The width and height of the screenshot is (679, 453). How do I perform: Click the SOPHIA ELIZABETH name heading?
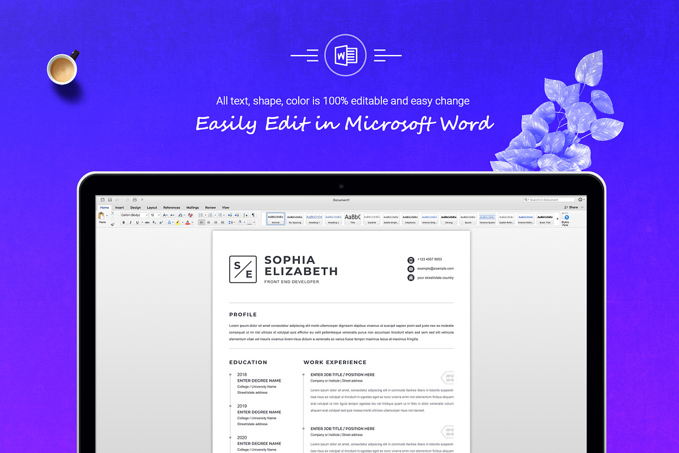pyautogui.click(x=301, y=266)
